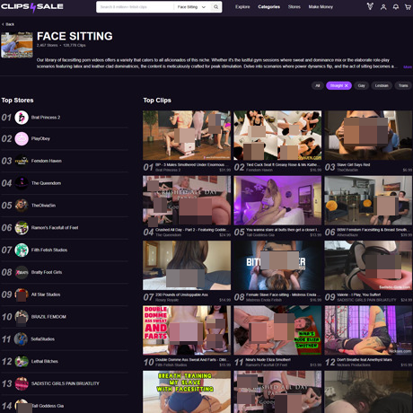Click the store avatar in row 12
This screenshot has height=413, width=413.
pos(22,361)
